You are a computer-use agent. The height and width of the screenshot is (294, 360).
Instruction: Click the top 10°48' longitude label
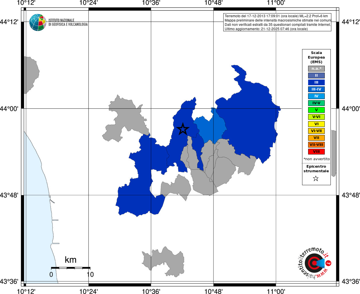pyautogui.click(x=213, y=3)
